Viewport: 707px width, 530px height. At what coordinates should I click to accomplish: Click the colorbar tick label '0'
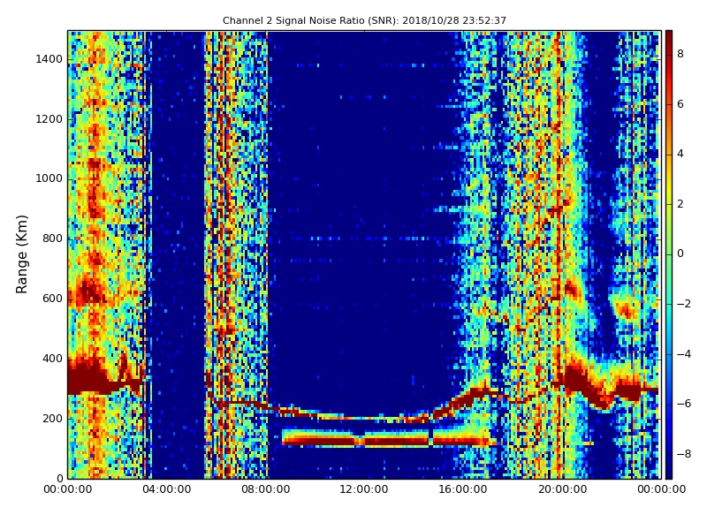coord(680,254)
